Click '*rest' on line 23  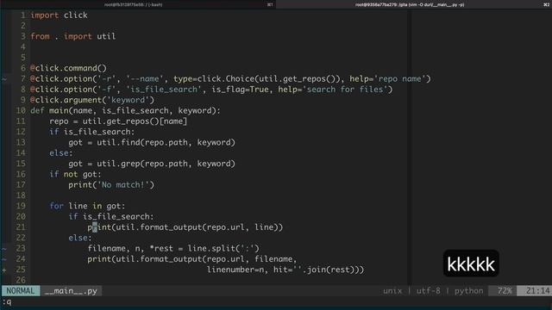[x=161, y=249]
